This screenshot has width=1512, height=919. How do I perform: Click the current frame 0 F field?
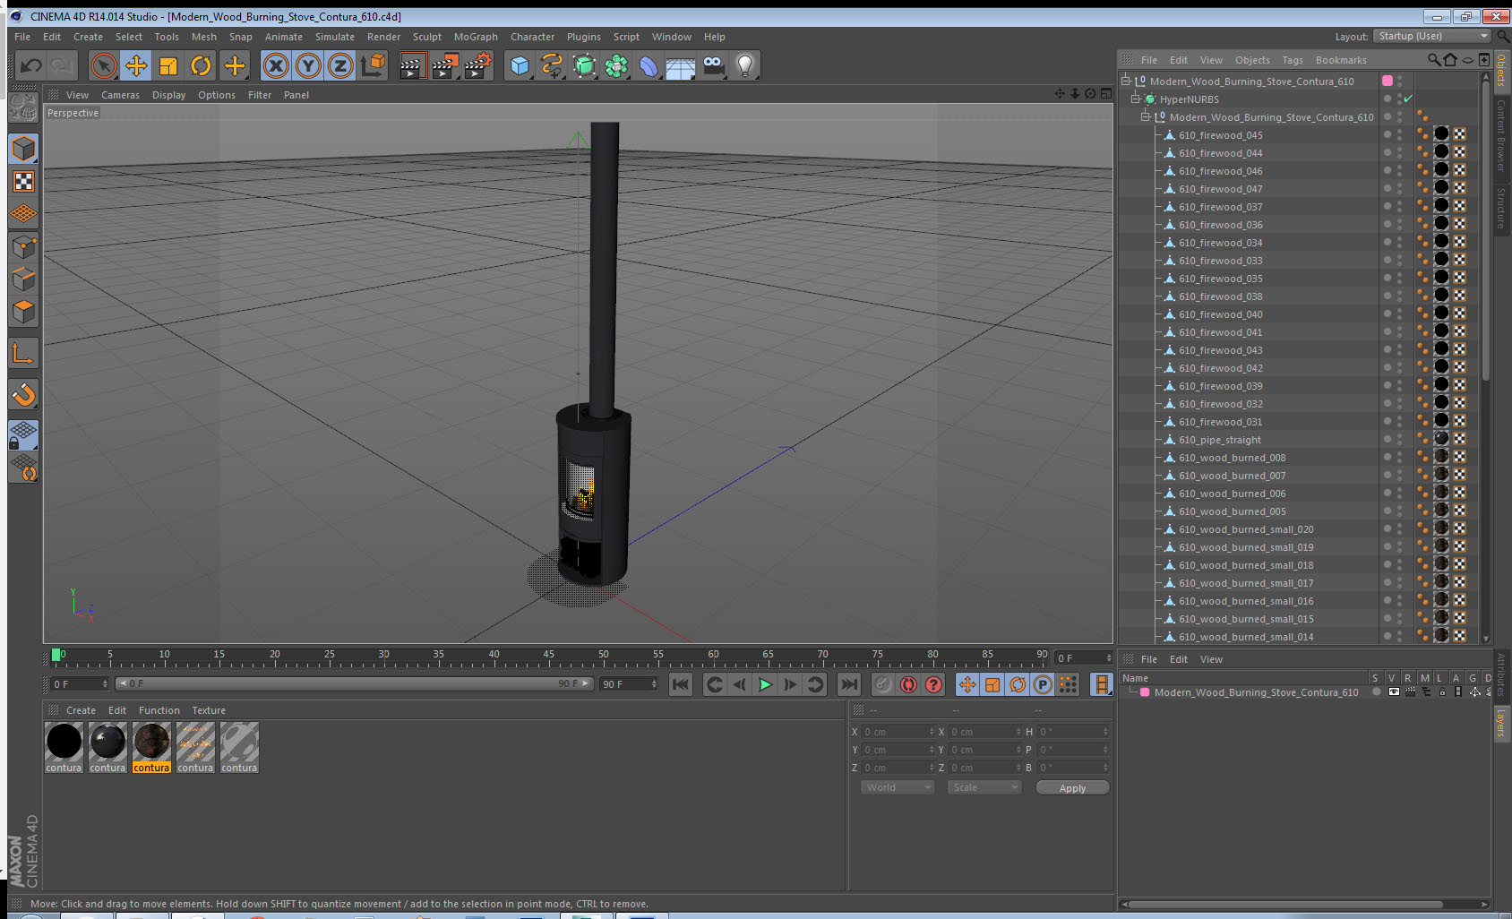(x=79, y=684)
